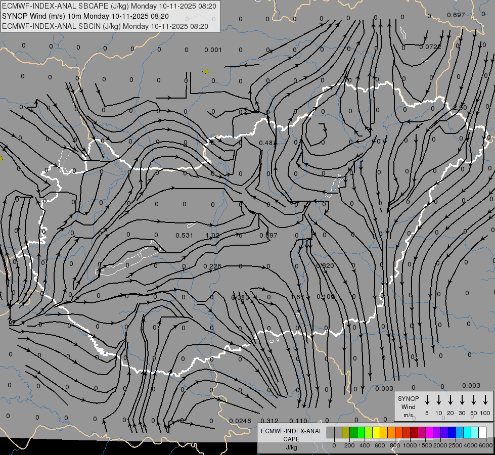Click the 100 m/s wind arrow in legend
Image resolution: width=495 pixels, height=455 pixels.
click(x=485, y=400)
